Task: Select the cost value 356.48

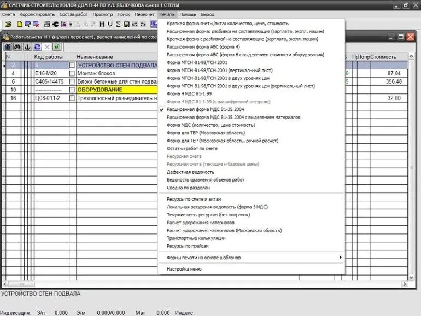Action: click(x=389, y=81)
